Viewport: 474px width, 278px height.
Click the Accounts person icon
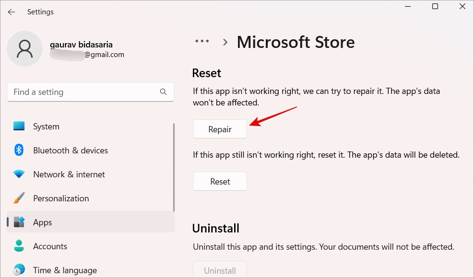coord(19,246)
